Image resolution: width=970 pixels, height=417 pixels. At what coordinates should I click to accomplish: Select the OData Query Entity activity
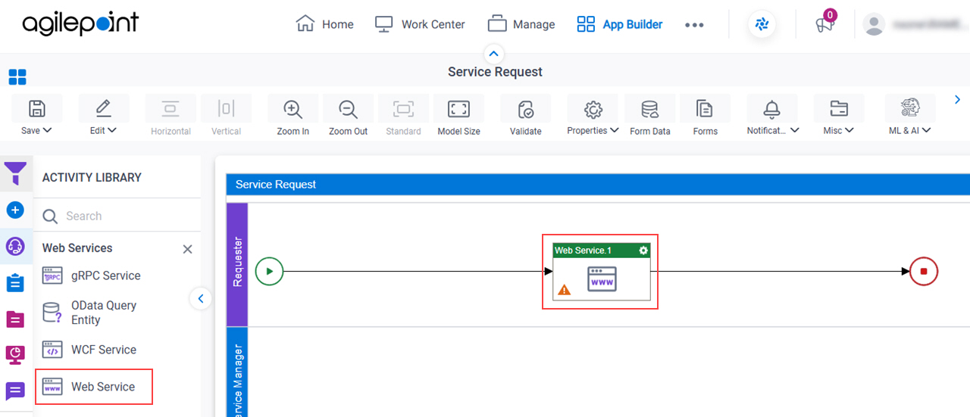(x=89, y=313)
